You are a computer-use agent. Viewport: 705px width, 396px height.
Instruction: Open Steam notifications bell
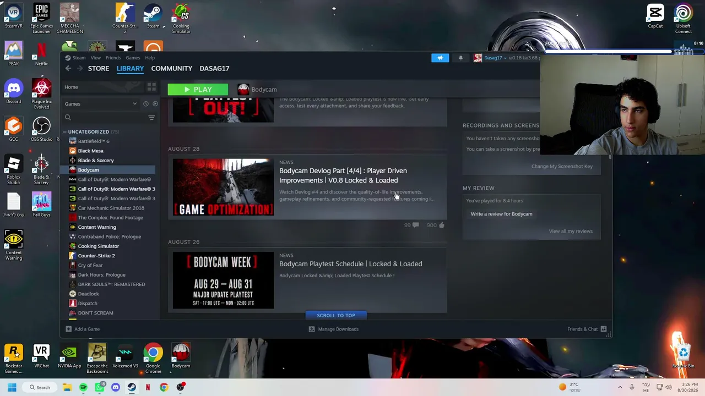pyautogui.click(x=461, y=58)
